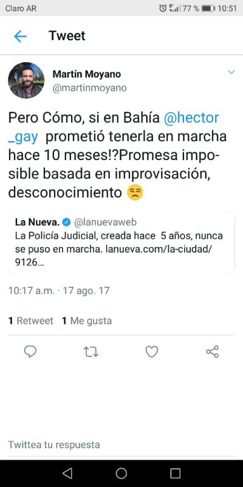
Task: Open Martín Moyano's profile picture
Action: [26, 80]
